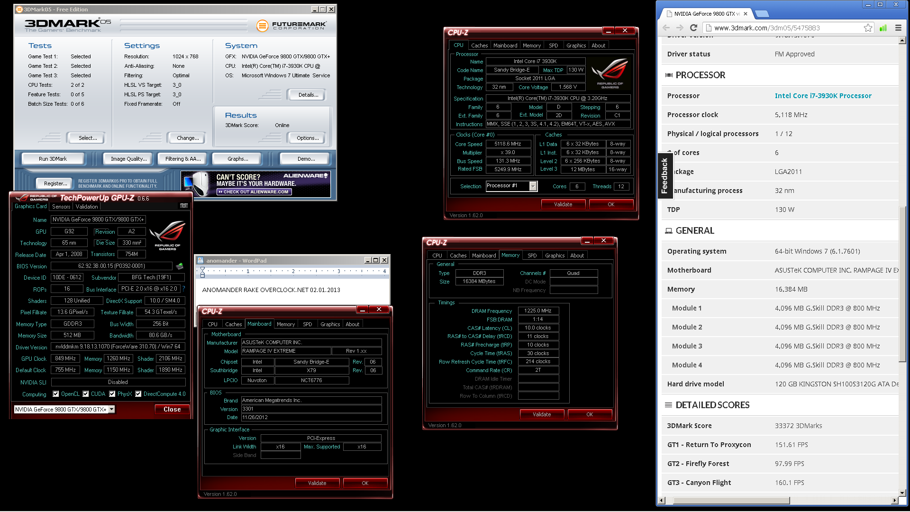The height and width of the screenshot is (512, 910).
Task: Click Validate in the CPU-Z CPU window
Action: click(563, 204)
